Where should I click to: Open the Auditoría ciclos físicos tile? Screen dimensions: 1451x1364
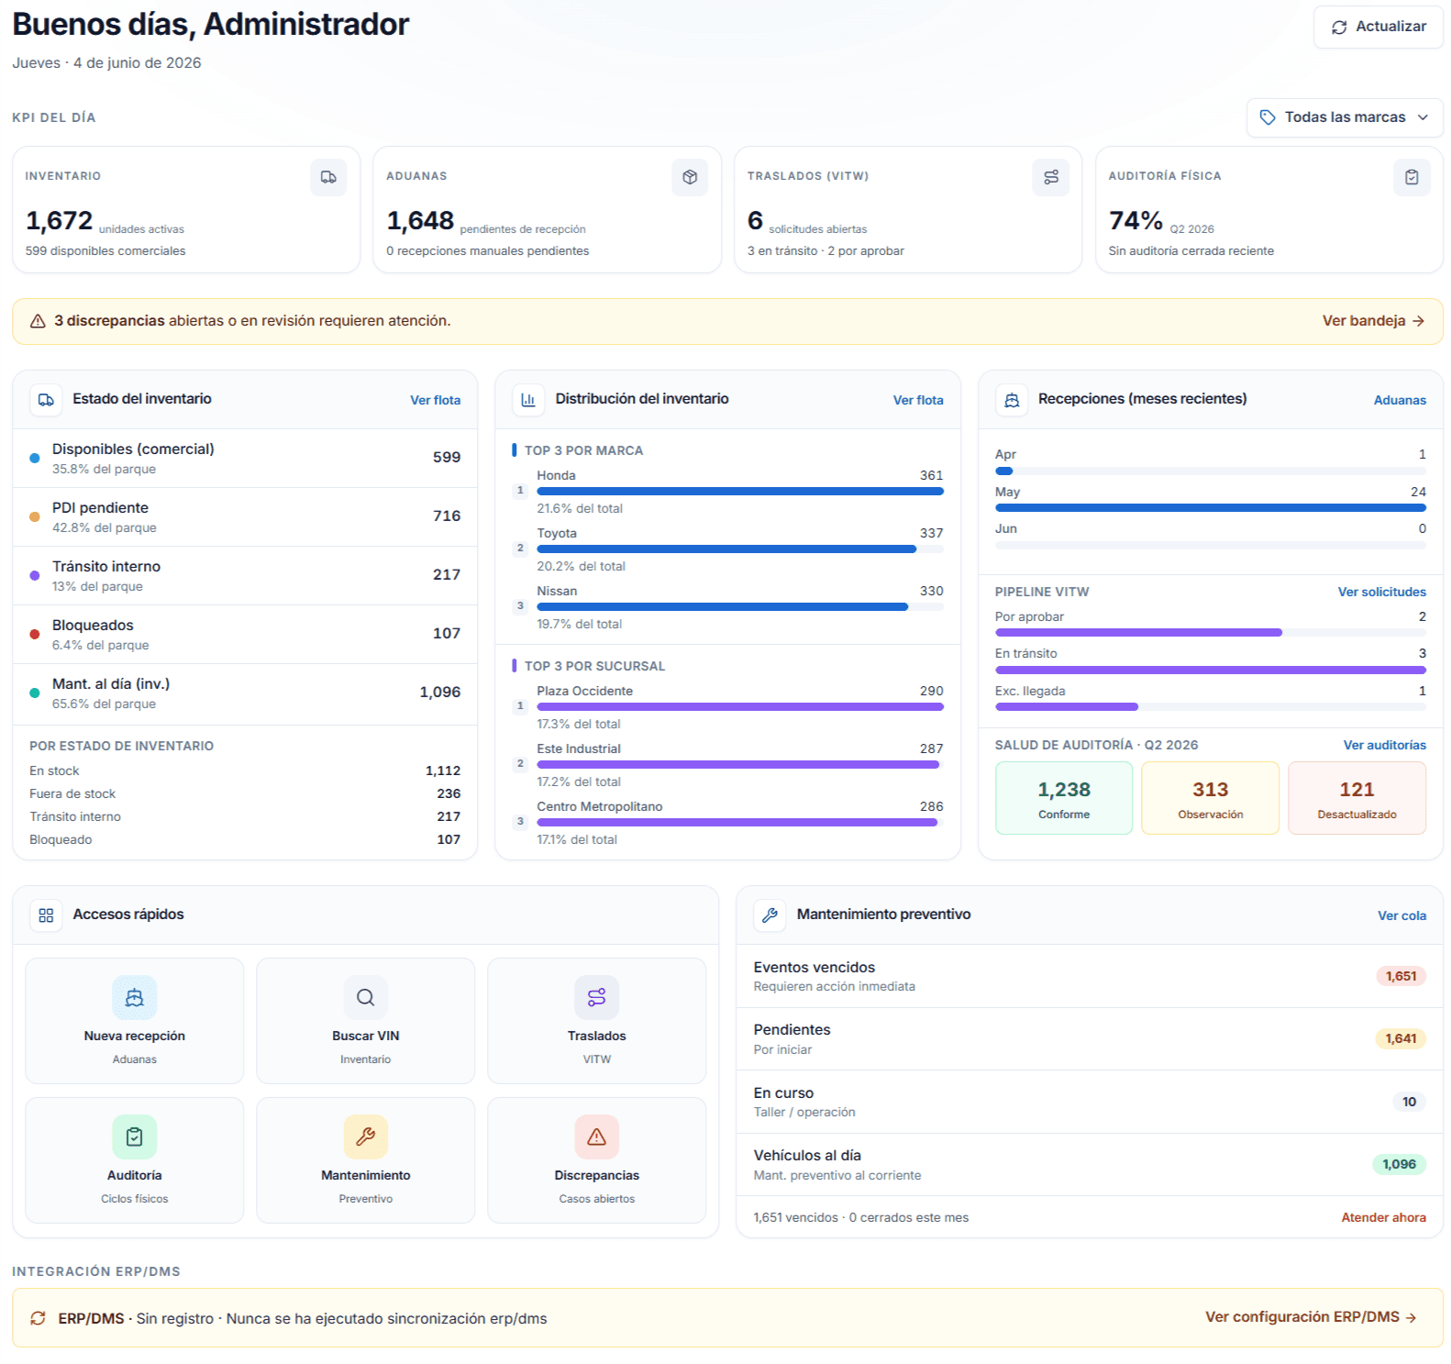coord(135,1160)
